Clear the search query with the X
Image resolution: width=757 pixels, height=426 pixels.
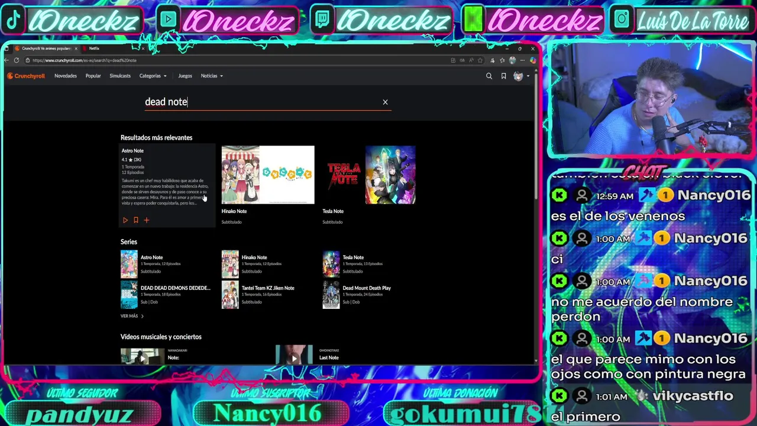point(385,102)
